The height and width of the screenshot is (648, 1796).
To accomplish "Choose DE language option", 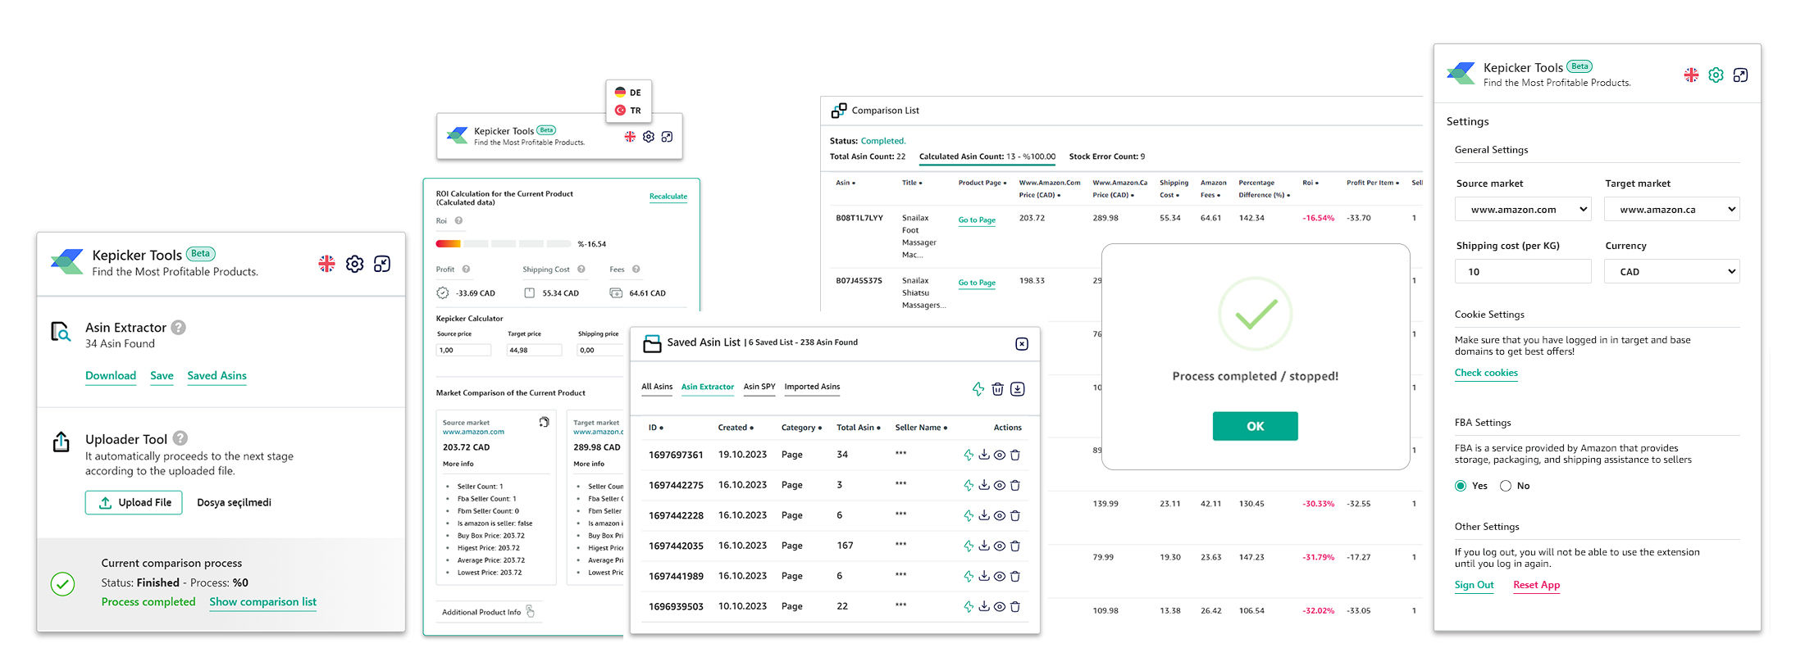I will click(x=628, y=93).
